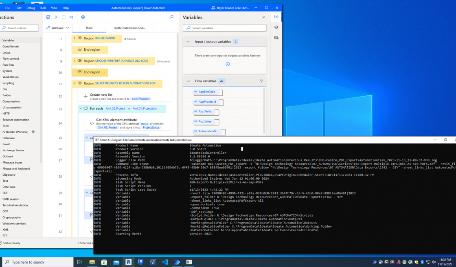Screen dimensions: 456x267
Task: Open the Debug menu
Action: [31, 8]
